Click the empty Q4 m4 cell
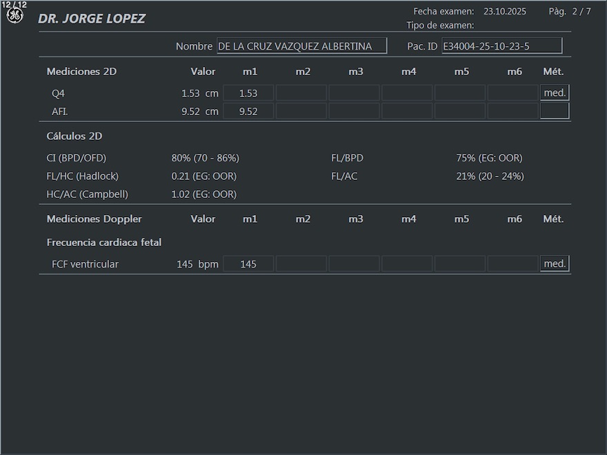 [407, 93]
